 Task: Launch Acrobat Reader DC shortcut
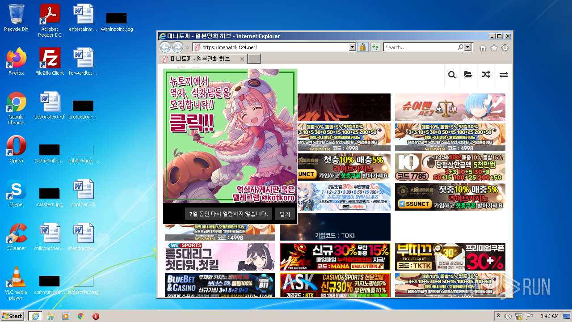click(50, 21)
